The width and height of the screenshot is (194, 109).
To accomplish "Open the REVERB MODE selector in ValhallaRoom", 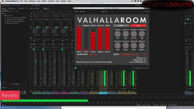I will 93,54.
